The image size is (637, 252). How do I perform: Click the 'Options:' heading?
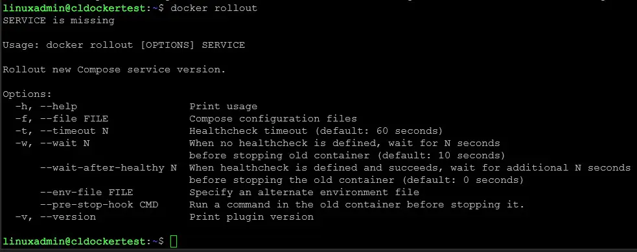click(27, 94)
